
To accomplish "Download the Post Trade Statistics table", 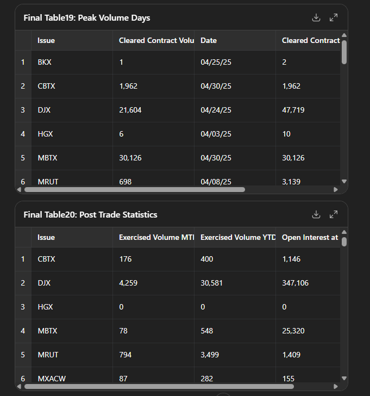I will click(316, 214).
